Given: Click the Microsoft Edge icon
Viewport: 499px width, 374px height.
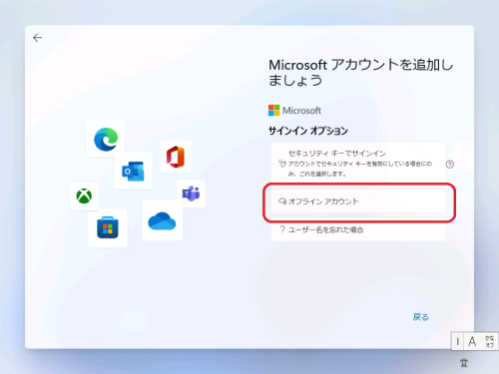Looking at the screenshot, I should coord(106,139).
